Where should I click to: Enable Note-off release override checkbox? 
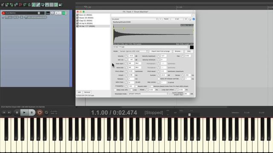159,79
